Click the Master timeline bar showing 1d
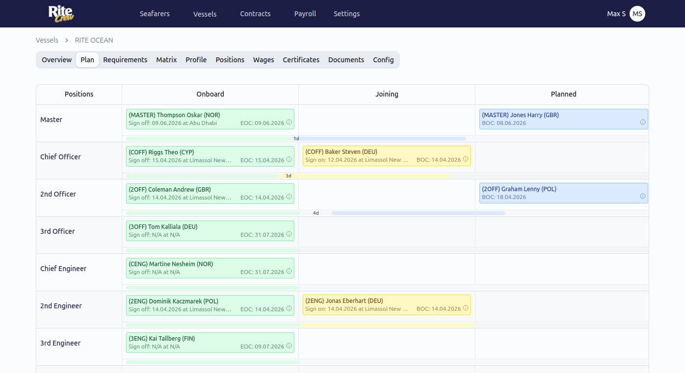Image resolution: width=685 pixels, height=373 pixels. point(296,139)
